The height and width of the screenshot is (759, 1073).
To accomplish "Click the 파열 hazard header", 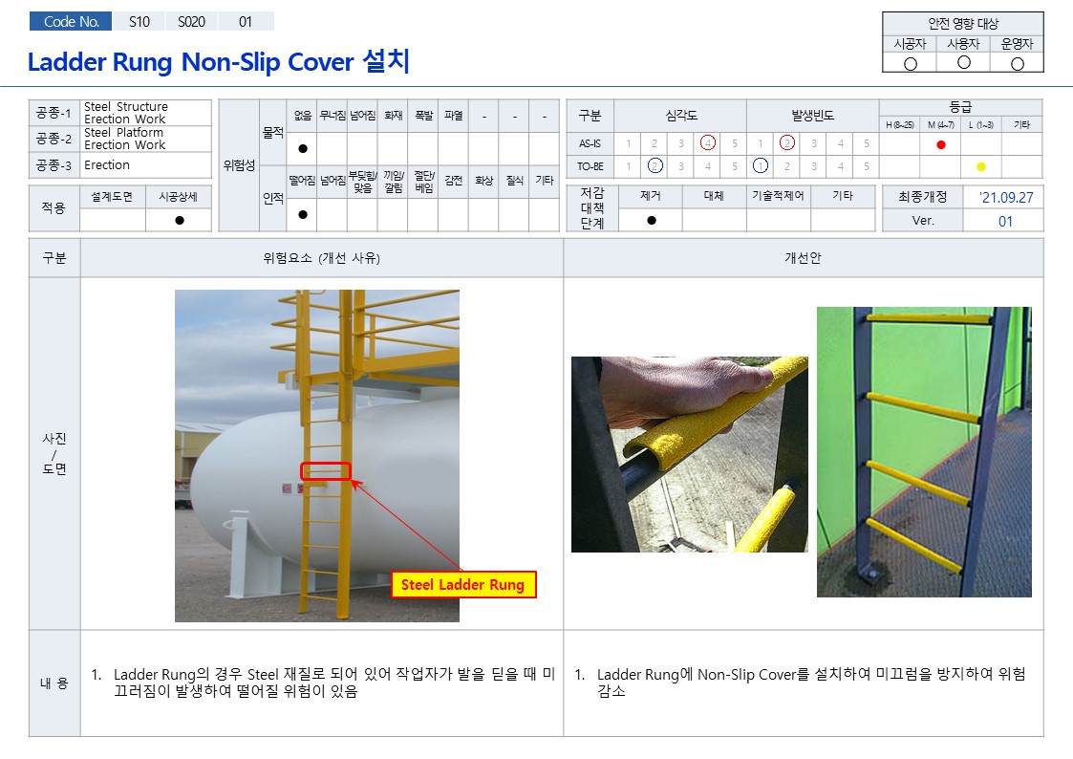I will (x=454, y=116).
